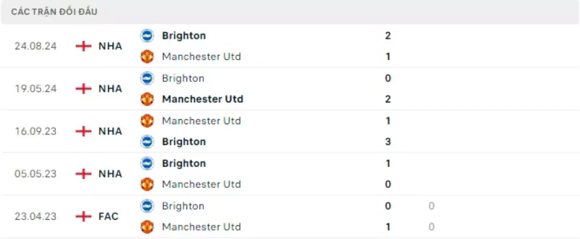Click bold Brighton name in 05.05.23 match
Viewport: 580px width, 239px height.
184,163
